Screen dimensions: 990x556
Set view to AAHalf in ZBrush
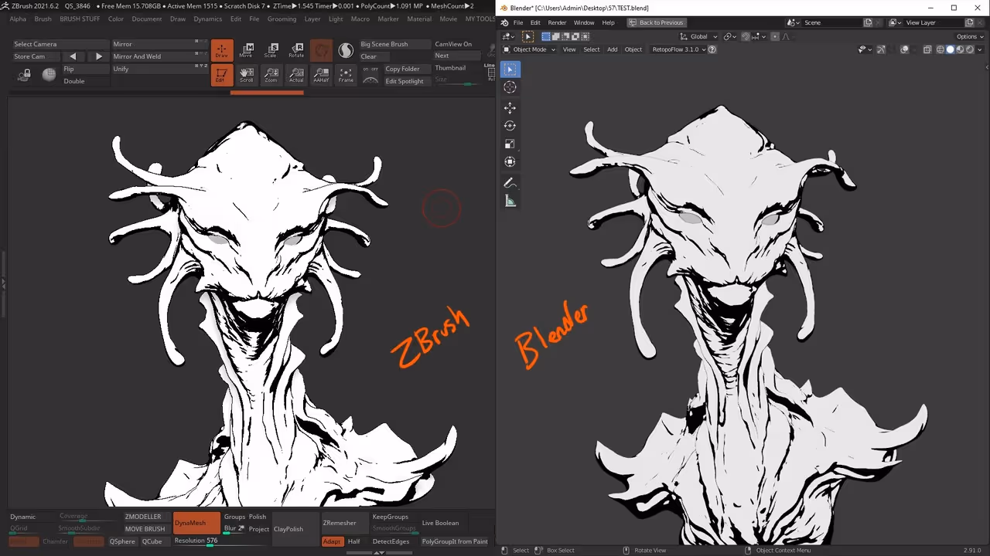point(321,75)
